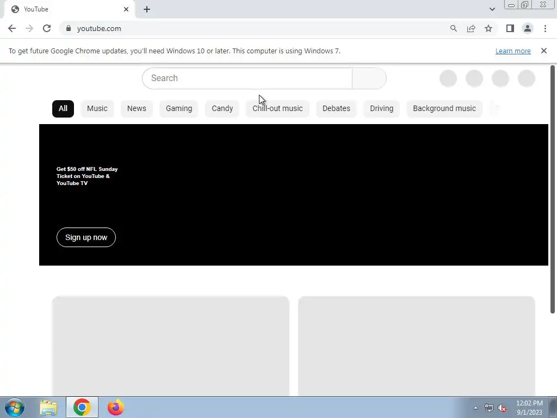The width and height of the screenshot is (557, 418).
Task: View site information lock icon
Action: pos(69,28)
